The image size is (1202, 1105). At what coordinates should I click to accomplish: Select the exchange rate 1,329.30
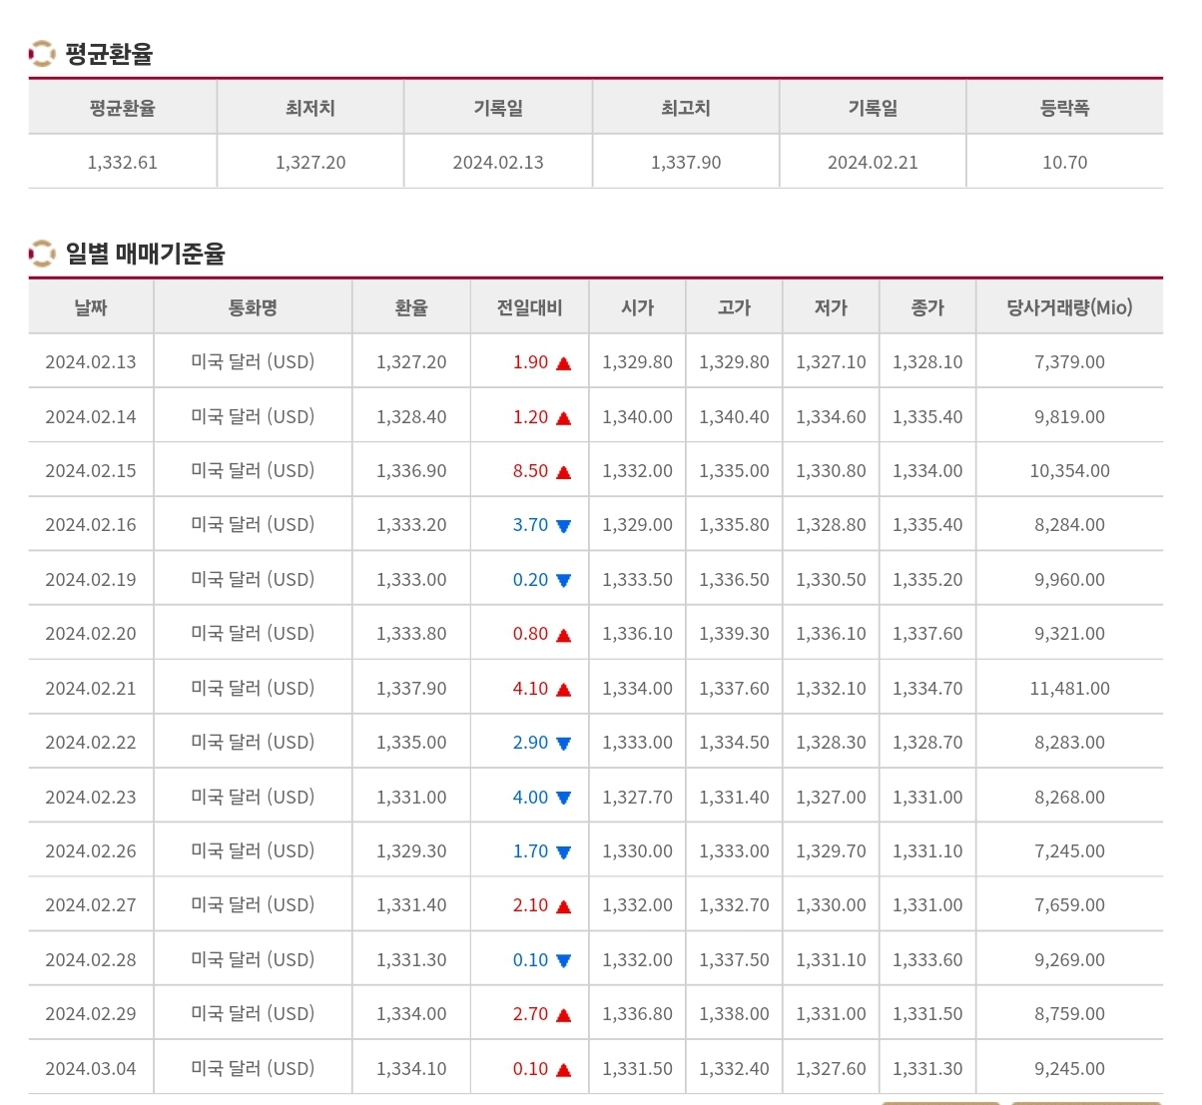pos(411,851)
